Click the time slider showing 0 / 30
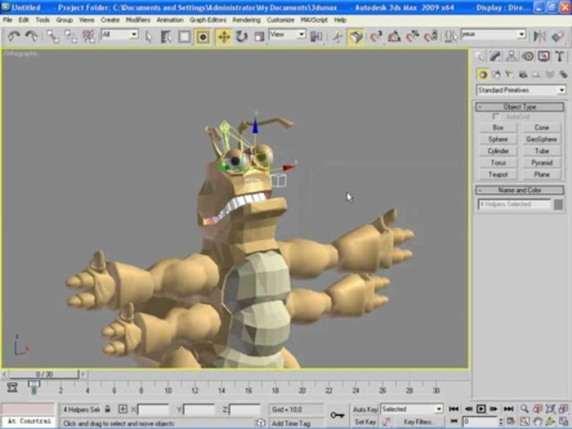 click(x=43, y=374)
